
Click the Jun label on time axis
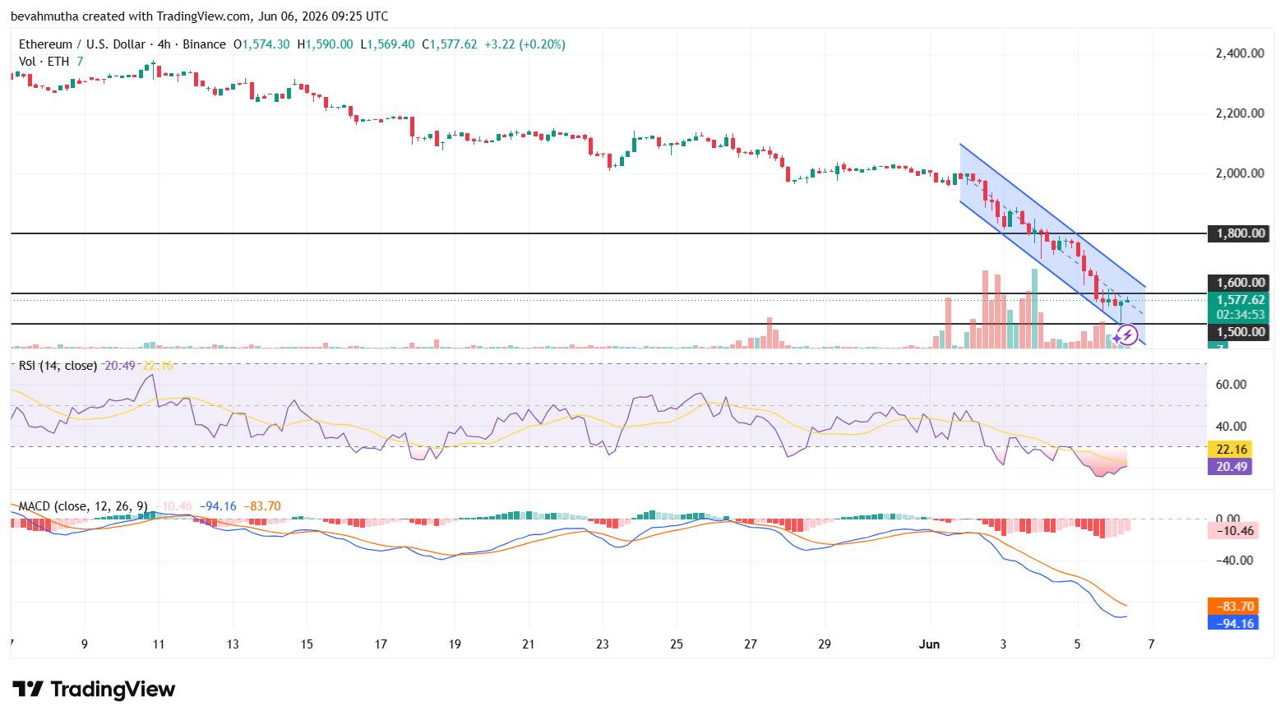[x=929, y=644]
